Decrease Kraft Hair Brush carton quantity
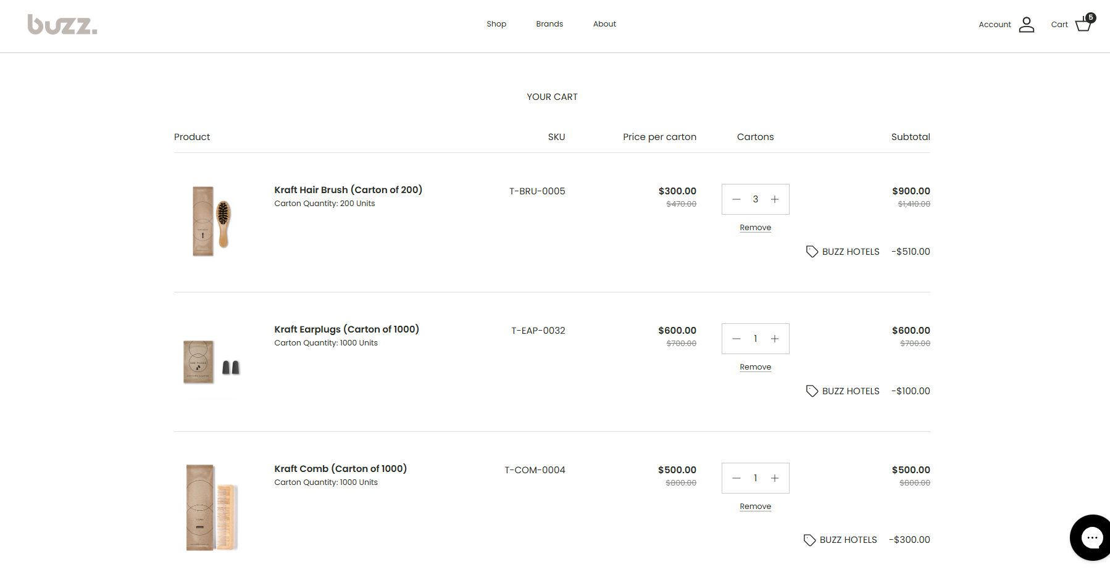The height and width of the screenshot is (575, 1110). pos(737,199)
